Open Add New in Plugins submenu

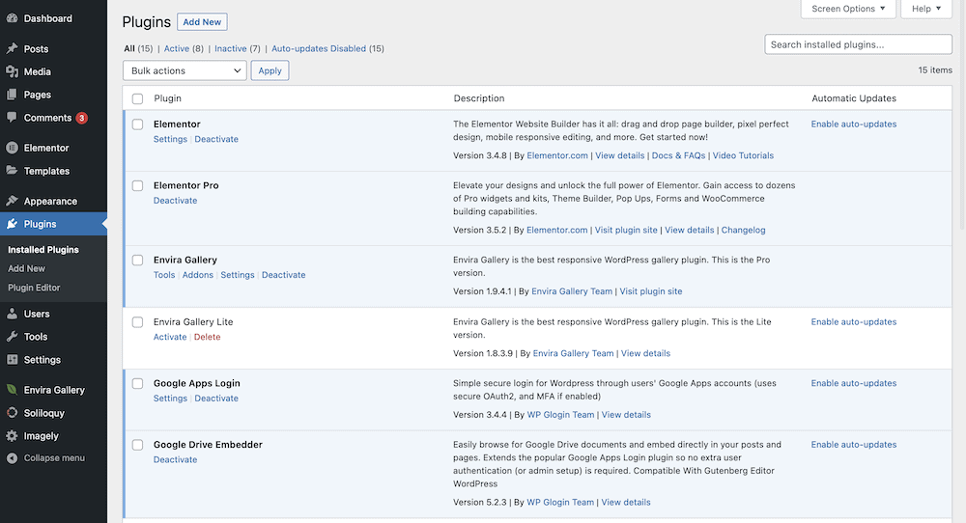(26, 268)
